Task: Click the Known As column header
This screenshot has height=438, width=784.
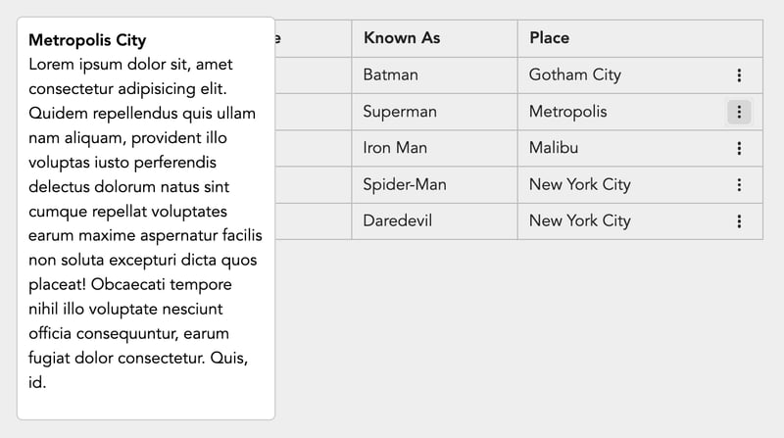Action: pyautogui.click(x=434, y=38)
